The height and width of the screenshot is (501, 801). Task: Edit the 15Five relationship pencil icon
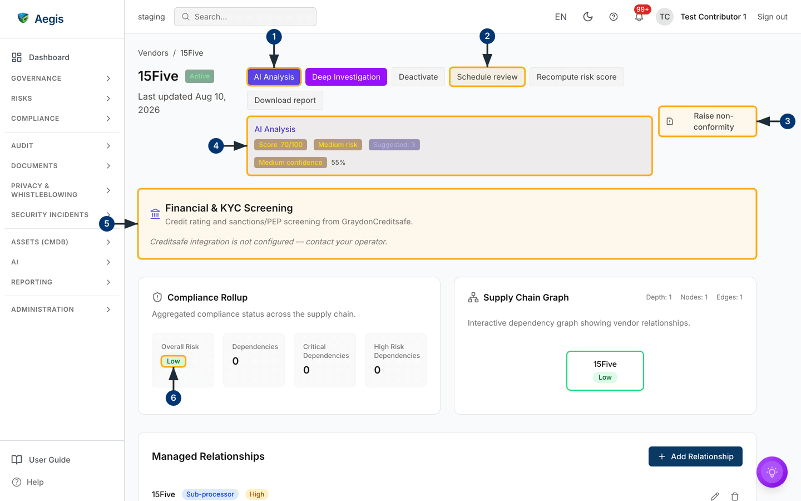pyautogui.click(x=715, y=496)
